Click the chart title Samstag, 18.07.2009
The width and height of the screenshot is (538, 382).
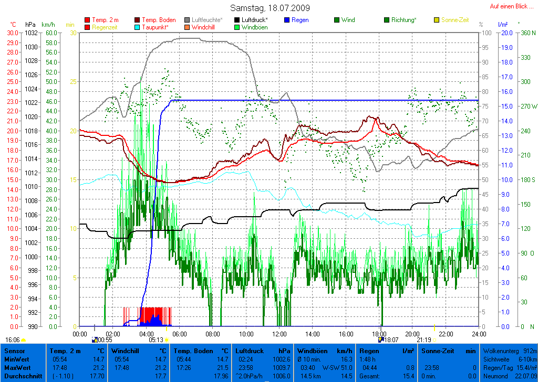click(270, 8)
